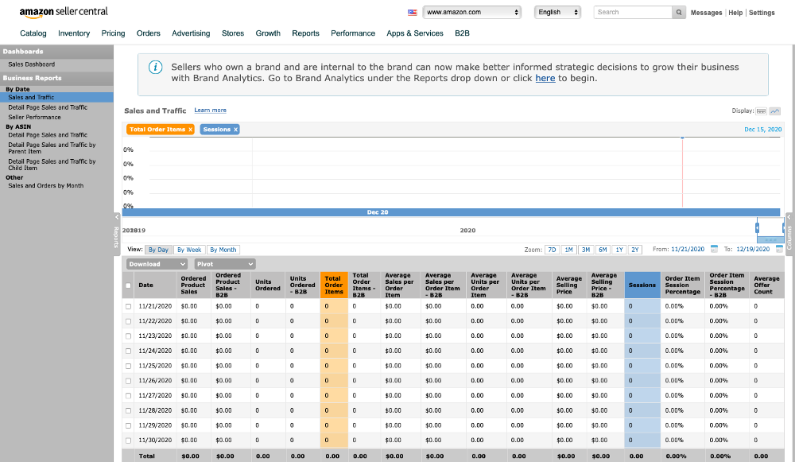Remove the Sessions metric tag
This screenshot has height=462, width=795.
click(x=236, y=130)
